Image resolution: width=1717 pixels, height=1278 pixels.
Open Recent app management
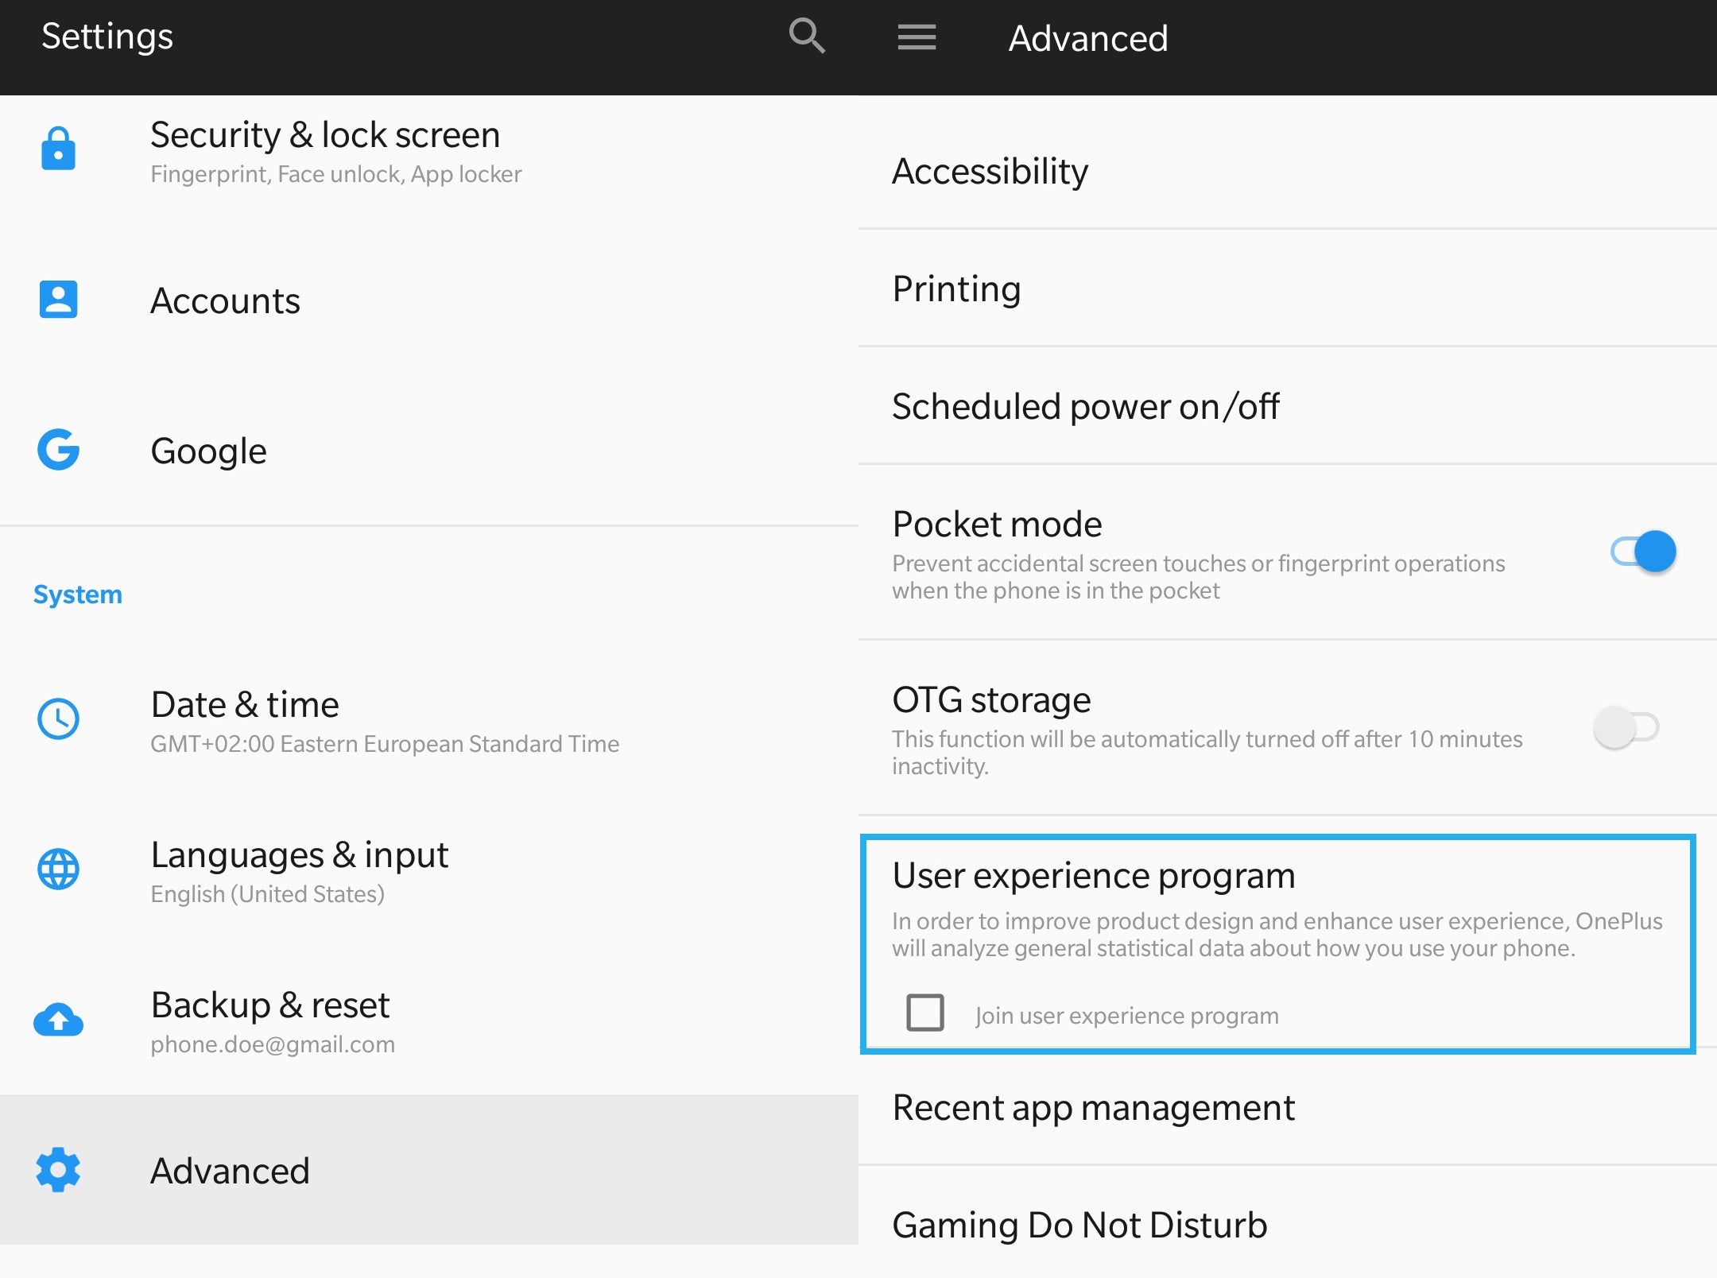tap(1288, 1107)
